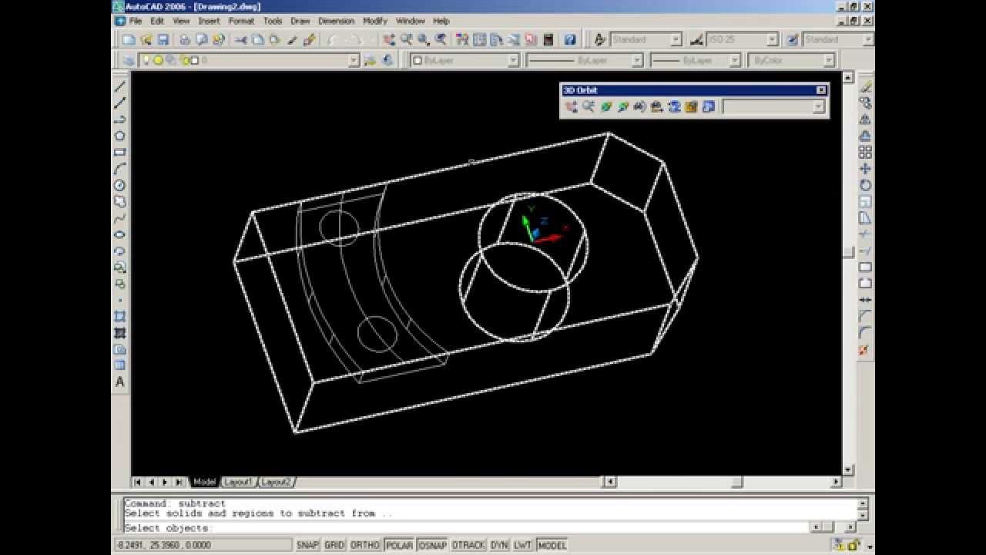Select the Rectangle draw tool

pyautogui.click(x=120, y=152)
